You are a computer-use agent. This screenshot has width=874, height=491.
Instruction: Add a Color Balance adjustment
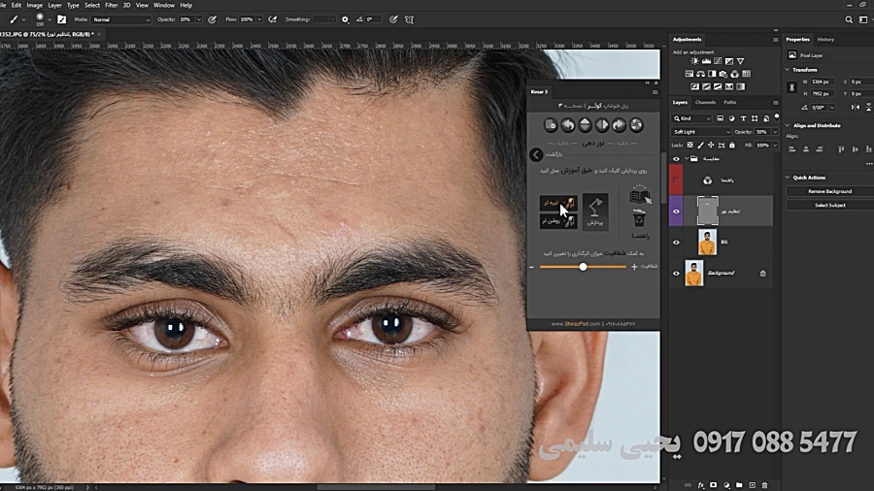[x=700, y=74]
